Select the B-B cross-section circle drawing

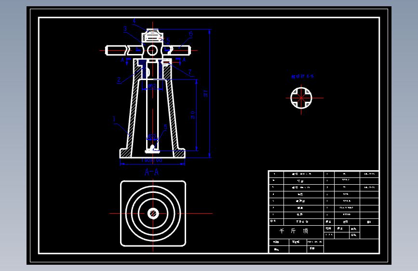301,98
